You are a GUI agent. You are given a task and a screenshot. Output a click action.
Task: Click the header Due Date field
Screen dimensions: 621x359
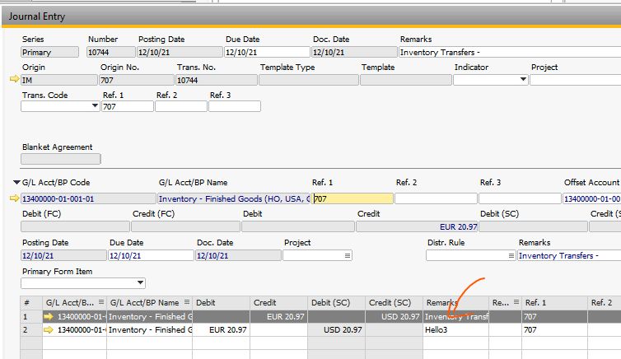(266, 53)
